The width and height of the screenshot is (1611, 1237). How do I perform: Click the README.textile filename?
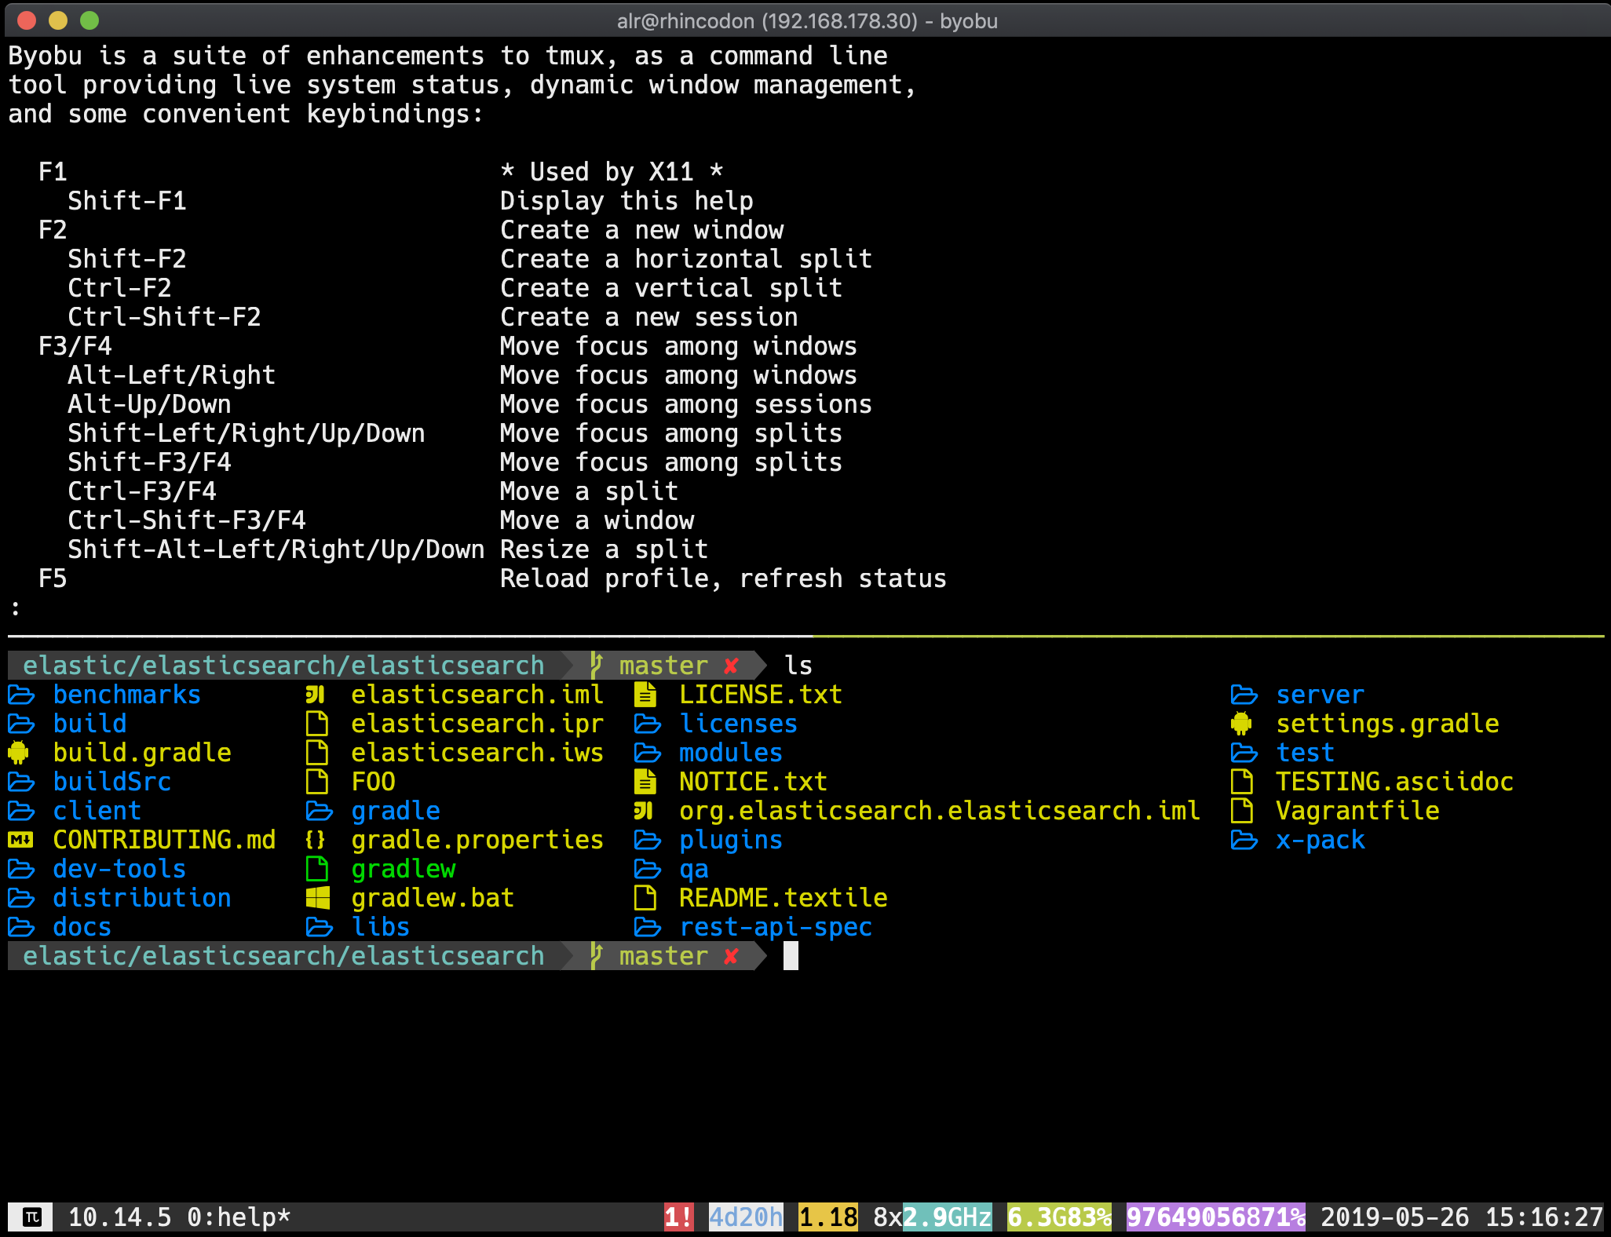coord(783,899)
